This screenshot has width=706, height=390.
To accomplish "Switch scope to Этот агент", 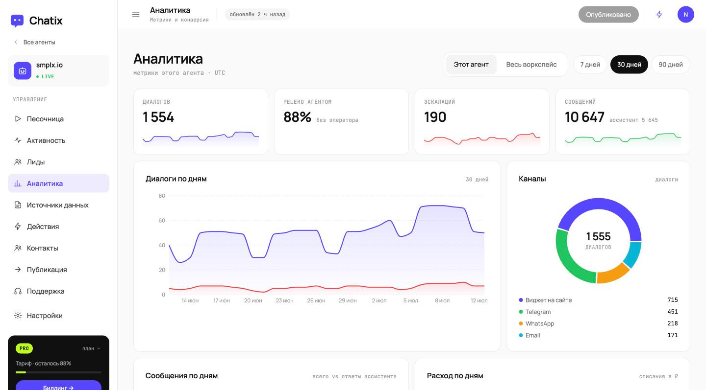I will click(471, 65).
